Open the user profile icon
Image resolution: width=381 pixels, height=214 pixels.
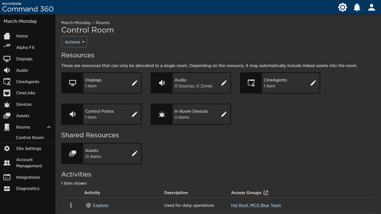(372, 7)
